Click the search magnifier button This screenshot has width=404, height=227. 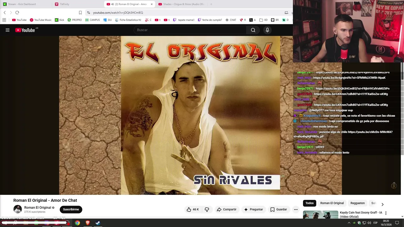click(253, 30)
